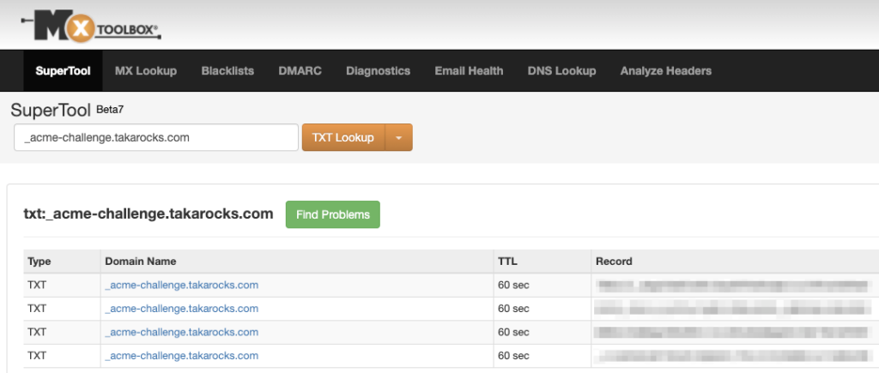Go to Email Health tab

pos(469,71)
